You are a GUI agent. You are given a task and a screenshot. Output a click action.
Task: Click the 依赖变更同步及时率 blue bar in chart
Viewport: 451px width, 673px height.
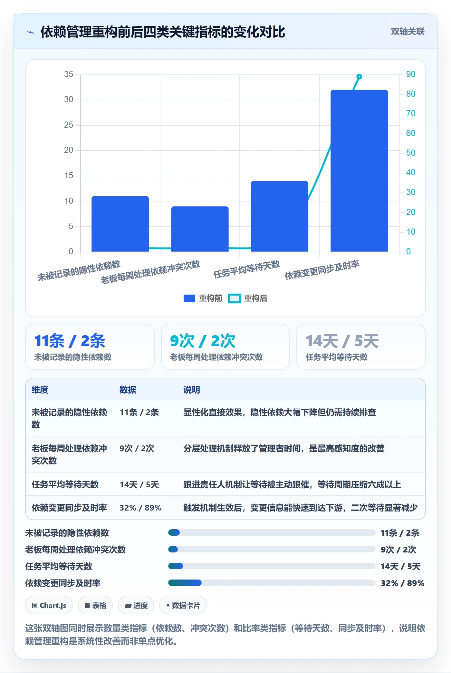pos(359,171)
